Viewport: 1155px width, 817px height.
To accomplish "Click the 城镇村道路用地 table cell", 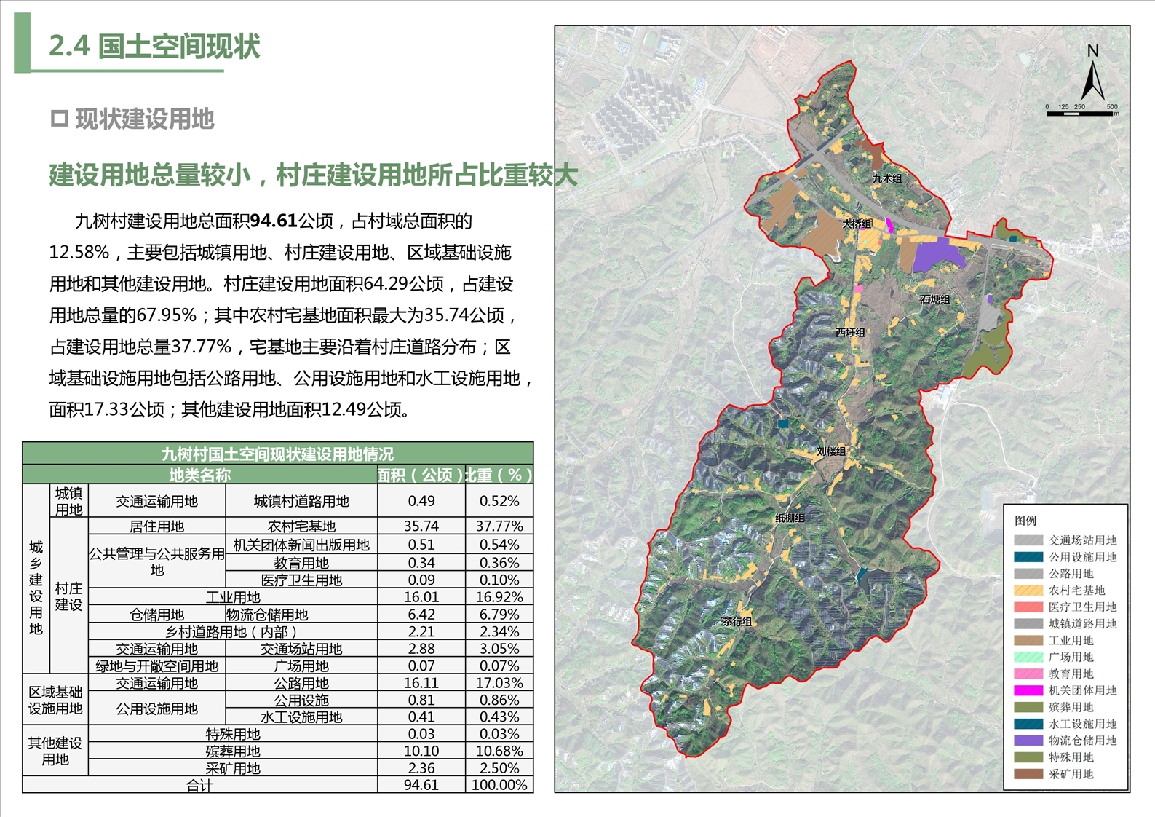I will point(301,501).
